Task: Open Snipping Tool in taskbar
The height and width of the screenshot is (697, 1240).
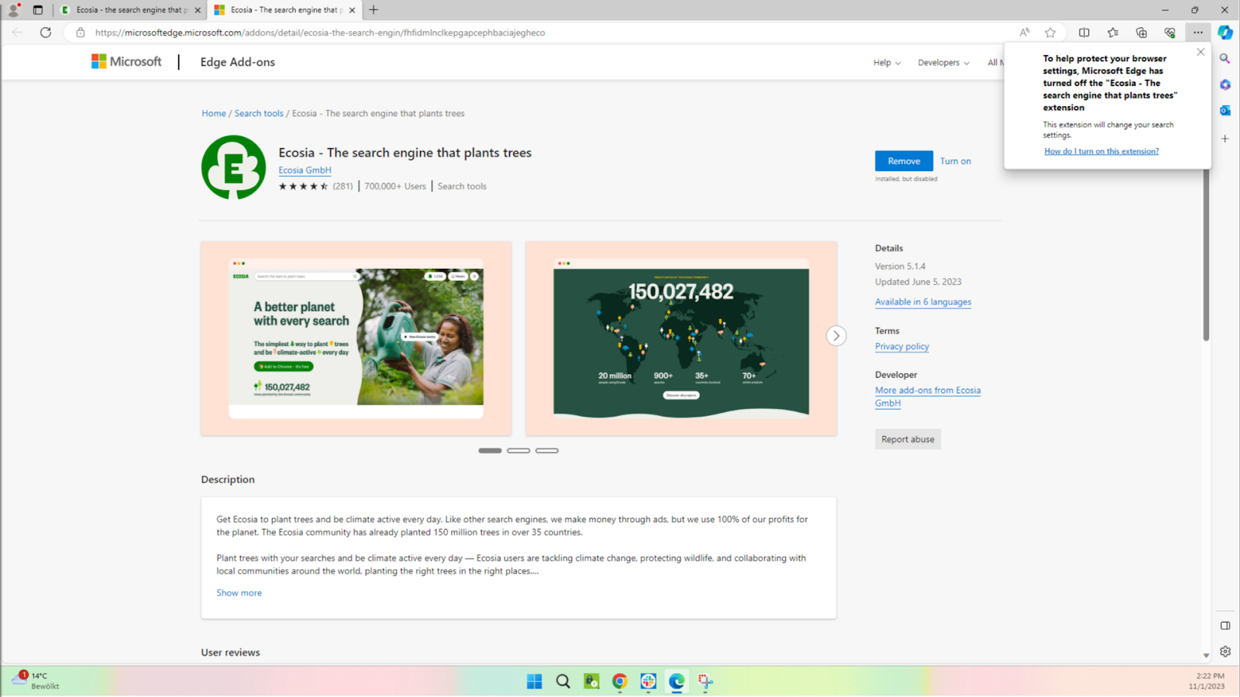Action: [705, 682]
